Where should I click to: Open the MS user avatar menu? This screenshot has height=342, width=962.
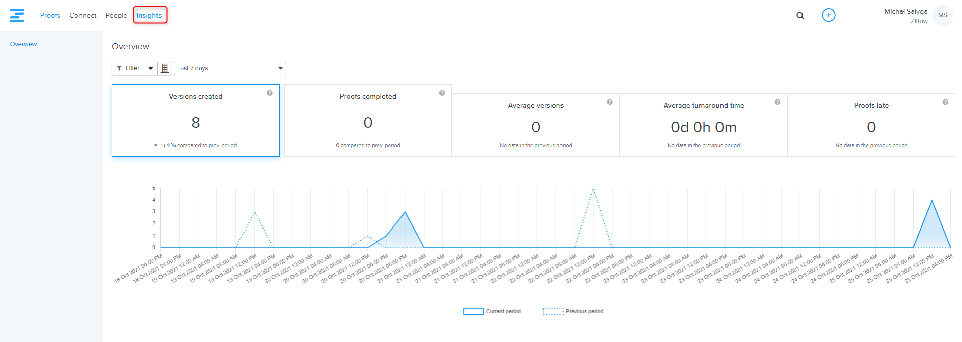tap(942, 15)
